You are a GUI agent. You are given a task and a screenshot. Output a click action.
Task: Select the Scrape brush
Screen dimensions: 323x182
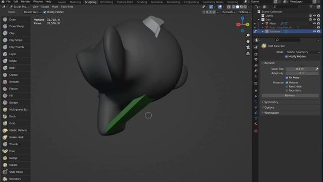[16, 103]
